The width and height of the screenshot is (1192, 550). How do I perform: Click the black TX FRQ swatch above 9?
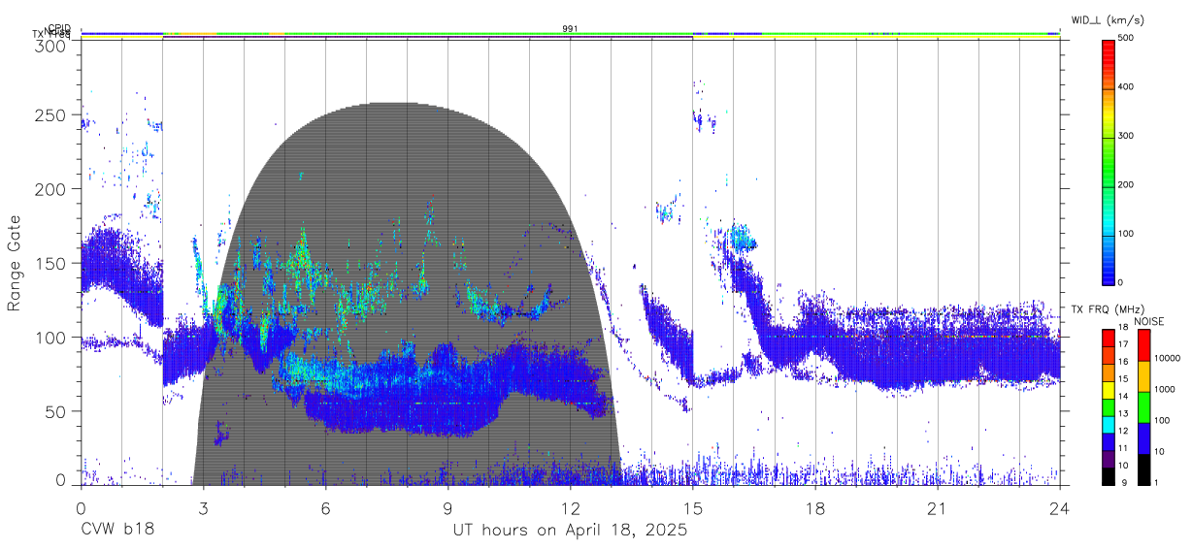point(1108,476)
